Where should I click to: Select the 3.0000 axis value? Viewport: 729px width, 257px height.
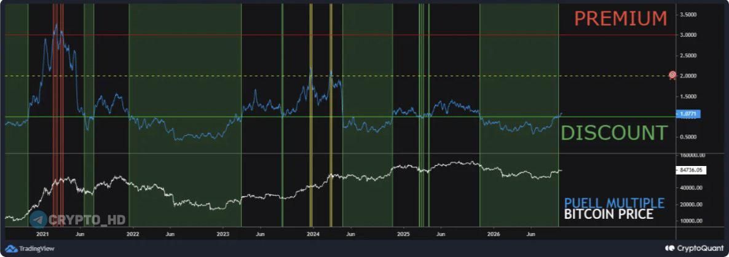(x=688, y=35)
